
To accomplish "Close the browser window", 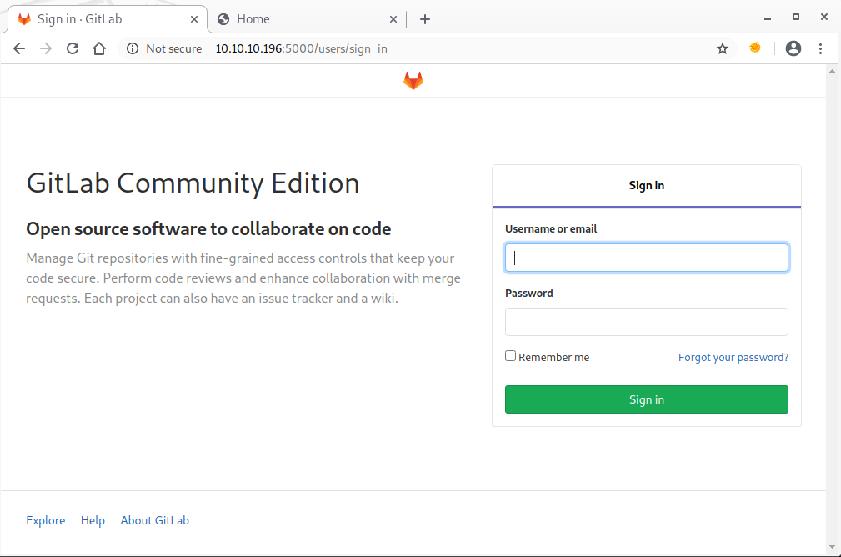I will [x=824, y=18].
